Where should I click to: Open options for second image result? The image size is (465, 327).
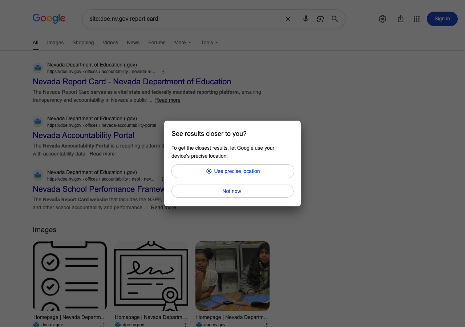tap(185, 325)
